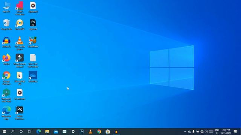Select the Audacity shortcut
This screenshot has height=135, width=241.
(x=6, y=42)
